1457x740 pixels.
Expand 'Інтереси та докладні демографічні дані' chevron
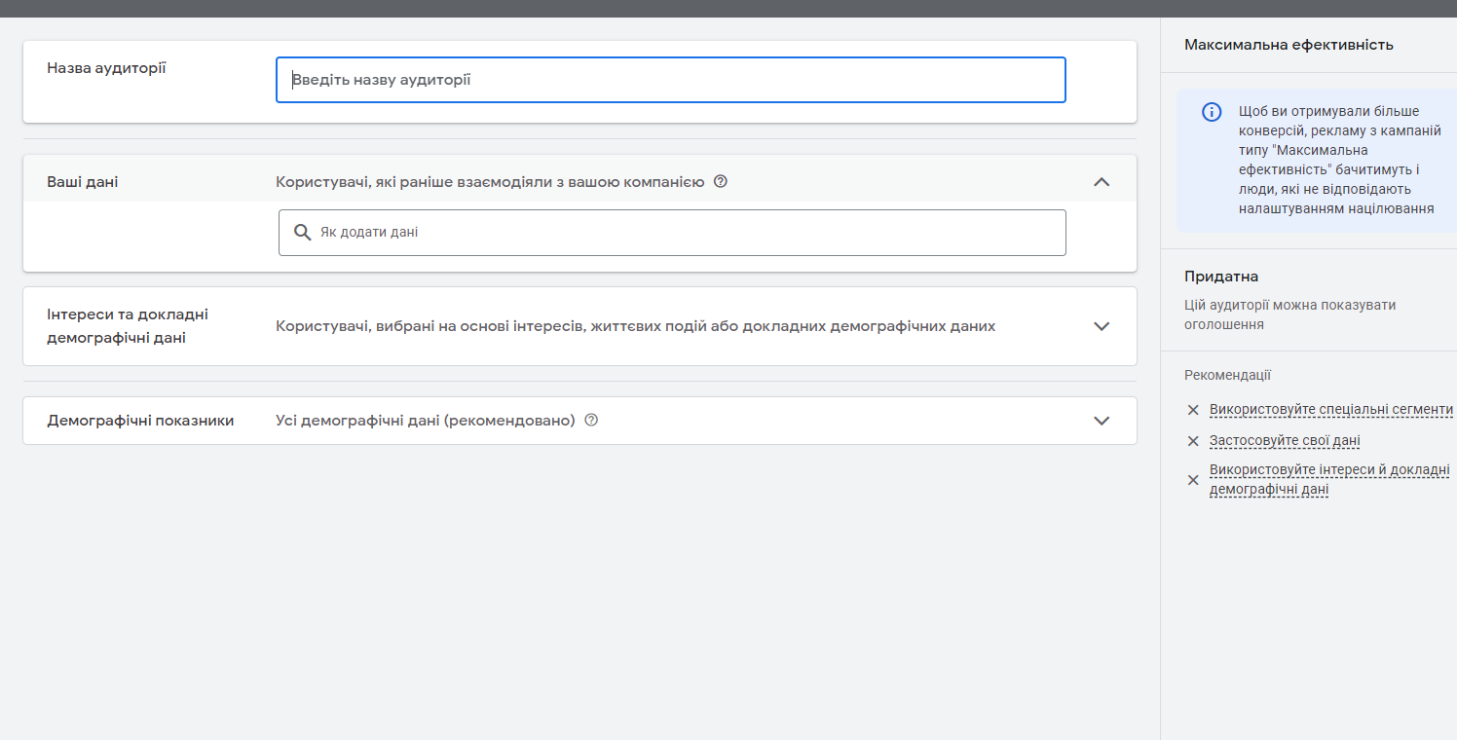click(x=1102, y=326)
